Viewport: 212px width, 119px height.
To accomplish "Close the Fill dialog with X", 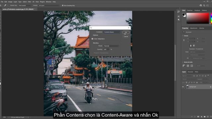I will pos(129,28).
